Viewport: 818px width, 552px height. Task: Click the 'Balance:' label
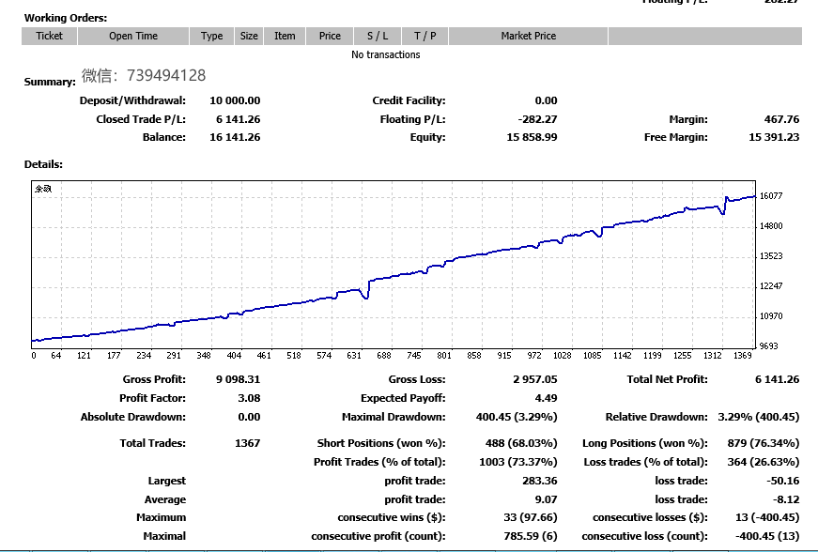click(164, 137)
